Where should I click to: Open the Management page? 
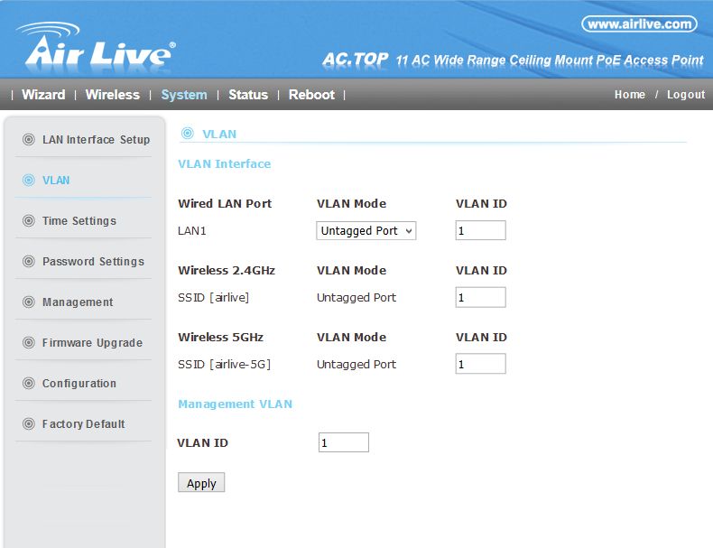78,302
